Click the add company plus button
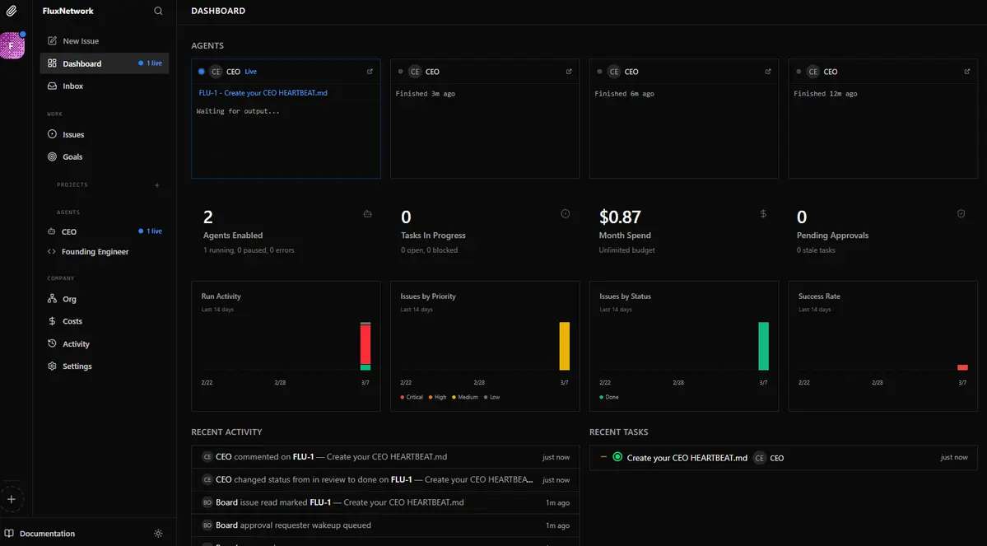Screen dimensions: 987x546 click(12, 499)
